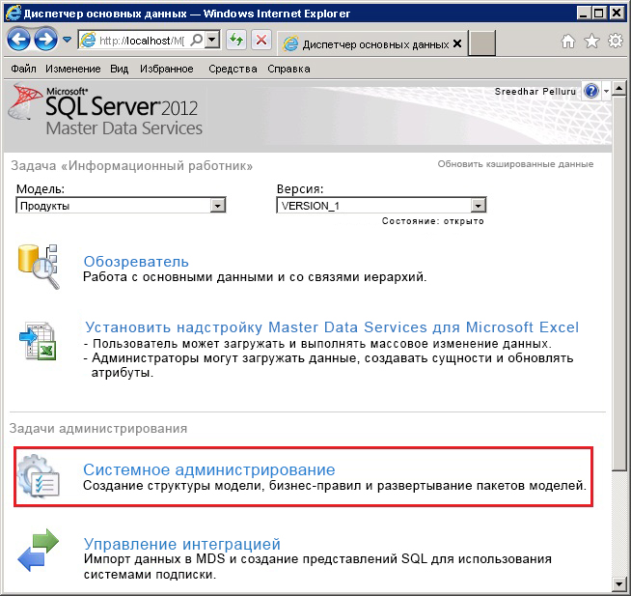The height and width of the screenshot is (596, 631).
Task: Open Favorites with the star icon
Action: (x=592, y=42)
